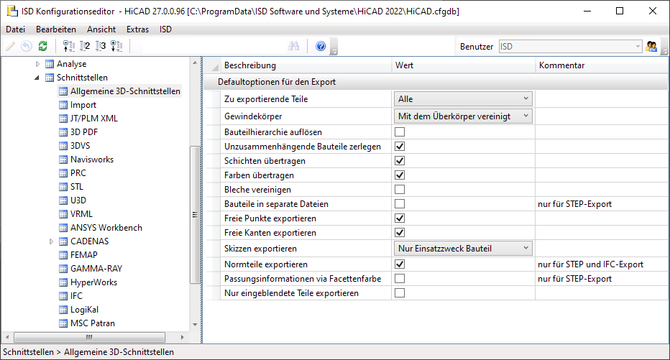This screenshot has height=360, width=670.
Task: Open Zu exportierende Teile dropdown
Action: 463,99
